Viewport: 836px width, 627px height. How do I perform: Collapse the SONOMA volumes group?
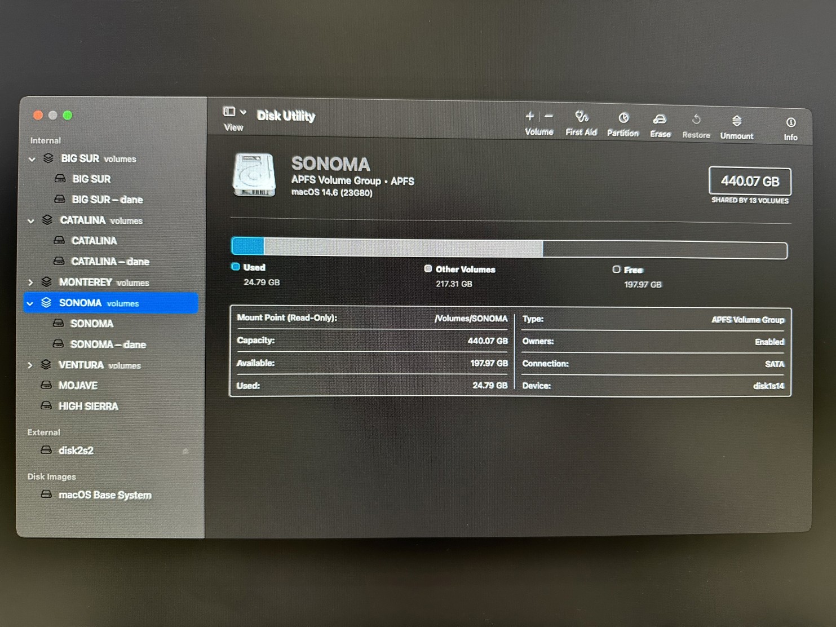pos(30,303)
